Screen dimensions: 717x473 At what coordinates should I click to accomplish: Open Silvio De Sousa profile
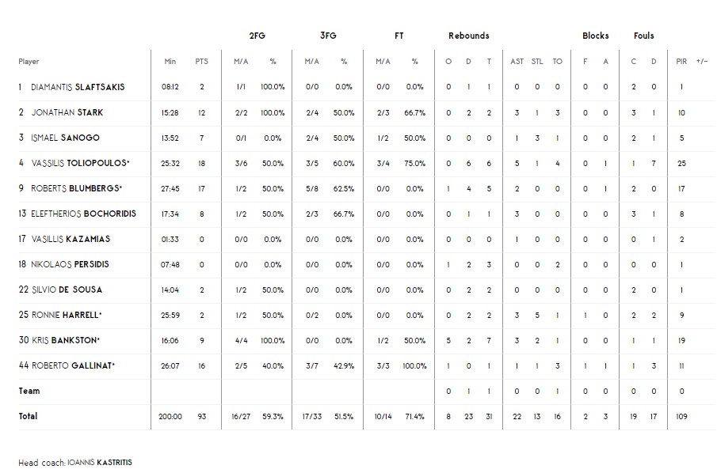[x=67, y=289]
